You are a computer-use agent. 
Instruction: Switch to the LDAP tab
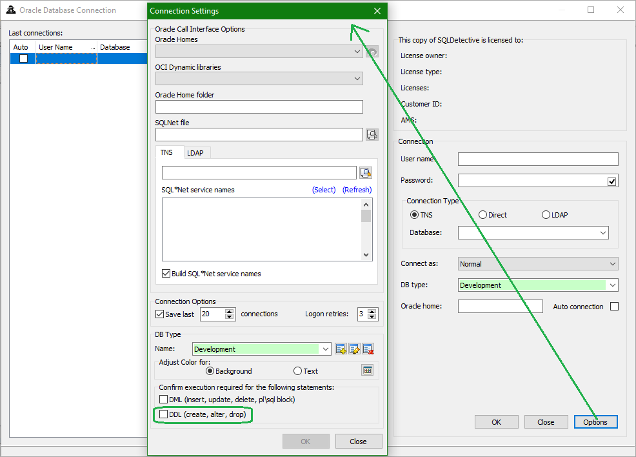tap(195, 153)
